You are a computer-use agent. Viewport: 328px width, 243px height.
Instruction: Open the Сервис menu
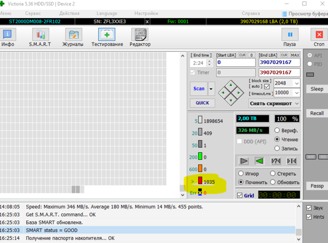click(33, 14)
